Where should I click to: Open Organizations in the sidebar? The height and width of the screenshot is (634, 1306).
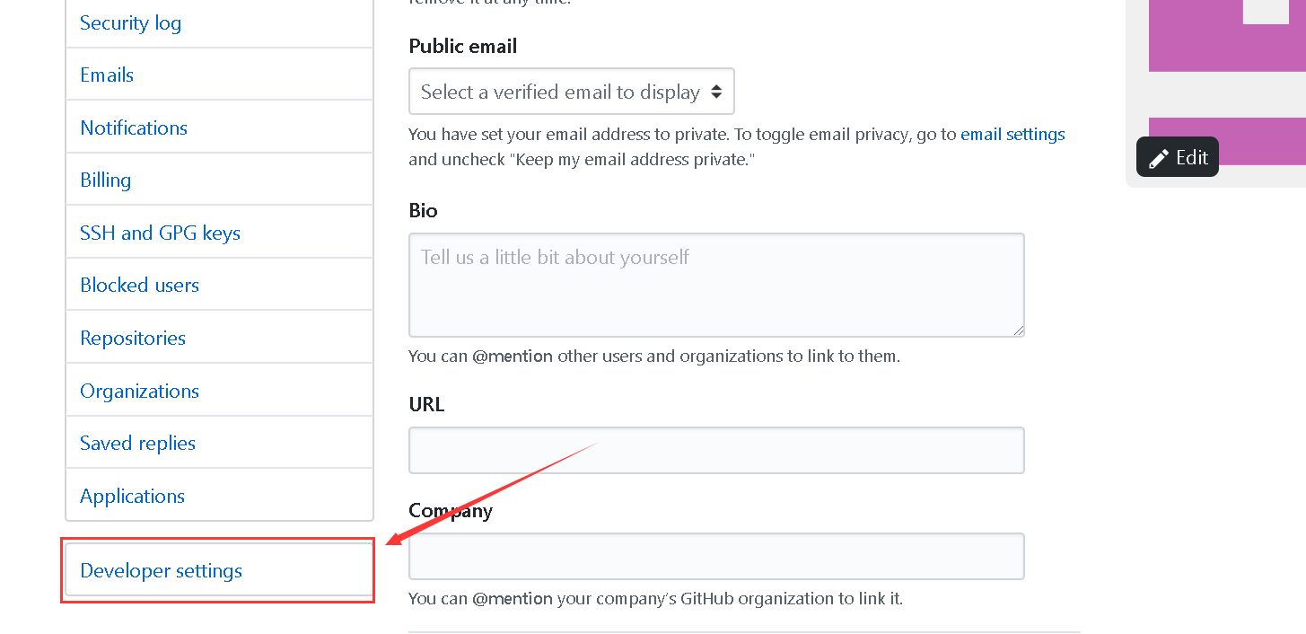coord(219,391)
